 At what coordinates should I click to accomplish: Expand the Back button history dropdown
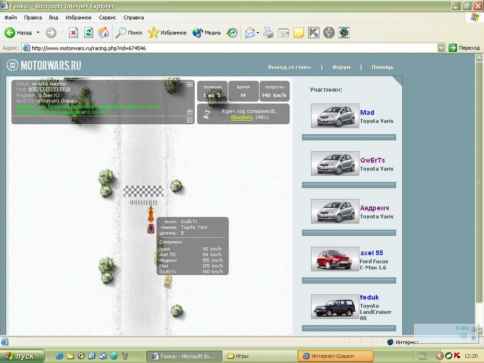click(38, 32)
